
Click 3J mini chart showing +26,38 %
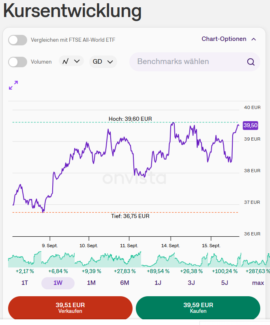point(191,260)
